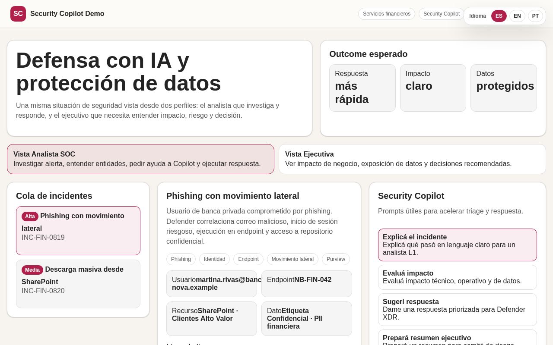Click the Endpoint tag chip
This screenshot has height=345, width=553.
tap(248, 259)
